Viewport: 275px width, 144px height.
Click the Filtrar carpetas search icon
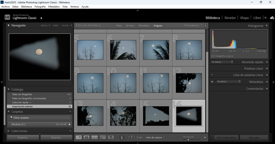point(11,118)
